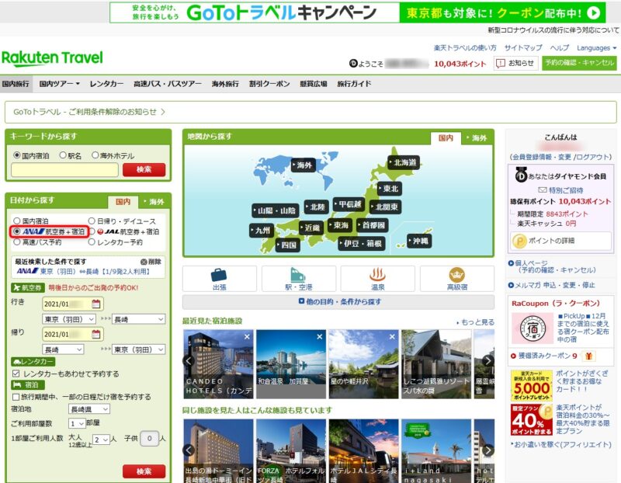Image resolution: width=621 pixels, height=483 pixels.
Task: Click the もっと見る link
Action: click(476, 322)
